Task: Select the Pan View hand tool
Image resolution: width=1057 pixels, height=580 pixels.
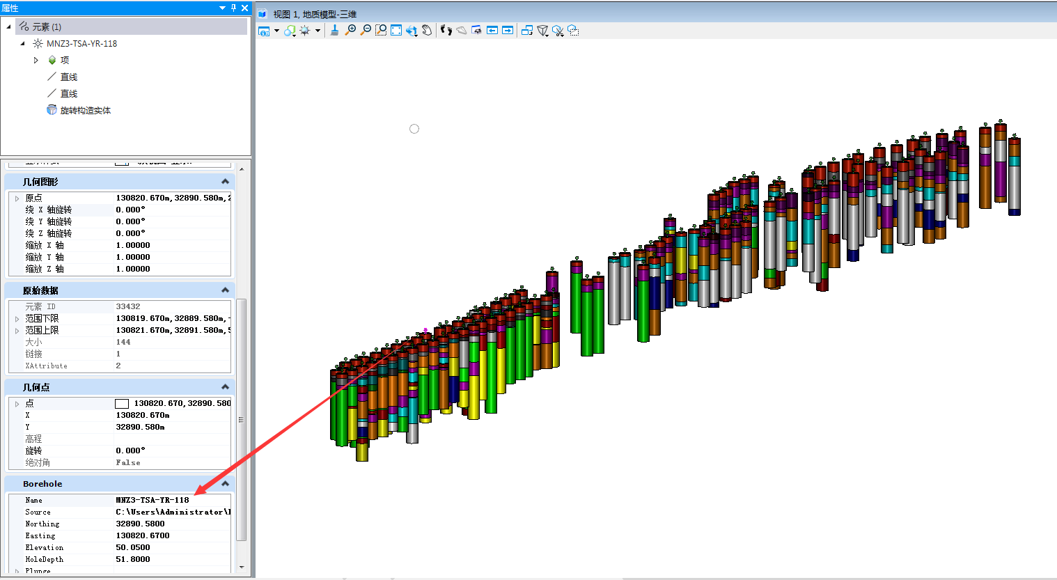Action: coord(427,30)
